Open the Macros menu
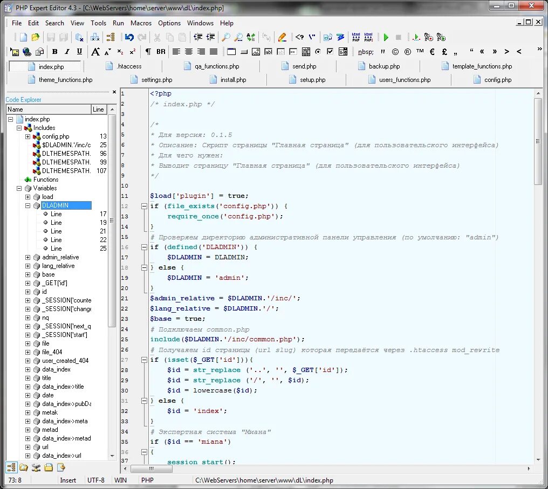Viewport: 548px width, 489px height. [141, 23]
